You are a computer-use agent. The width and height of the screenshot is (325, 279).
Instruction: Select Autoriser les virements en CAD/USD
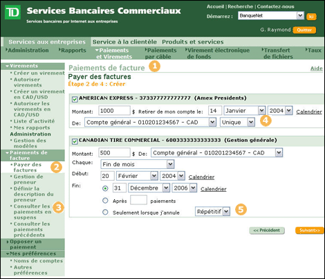pyautogui.click(x=32, y=109)
